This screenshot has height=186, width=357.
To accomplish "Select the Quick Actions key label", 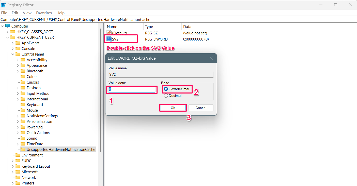I will 38,133.
